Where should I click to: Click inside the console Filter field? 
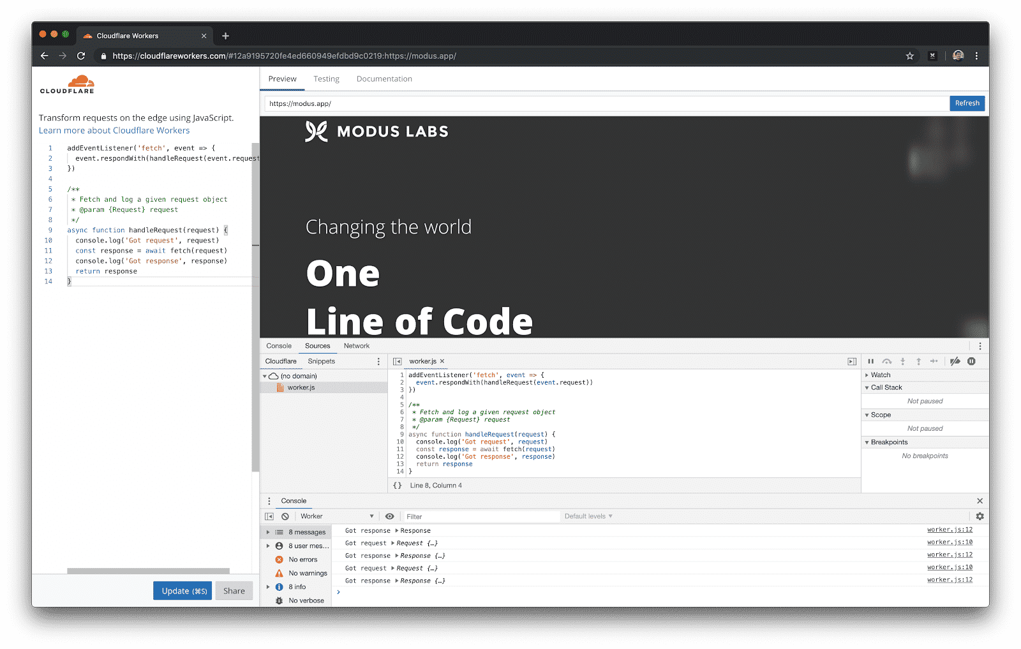479,516
